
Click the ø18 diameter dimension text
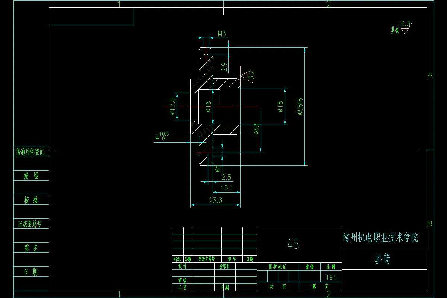(280, 106)
